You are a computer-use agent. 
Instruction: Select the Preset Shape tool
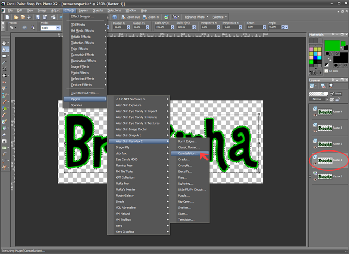(4, 148)
